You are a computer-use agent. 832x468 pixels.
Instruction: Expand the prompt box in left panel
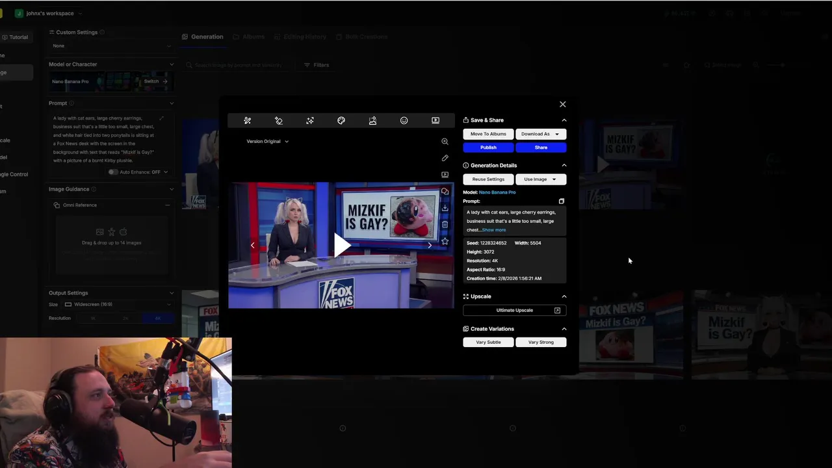[x=161, y=118]
